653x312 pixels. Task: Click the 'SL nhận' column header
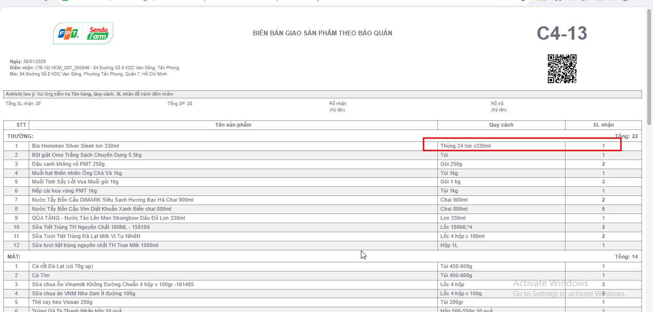pos(603,125)
